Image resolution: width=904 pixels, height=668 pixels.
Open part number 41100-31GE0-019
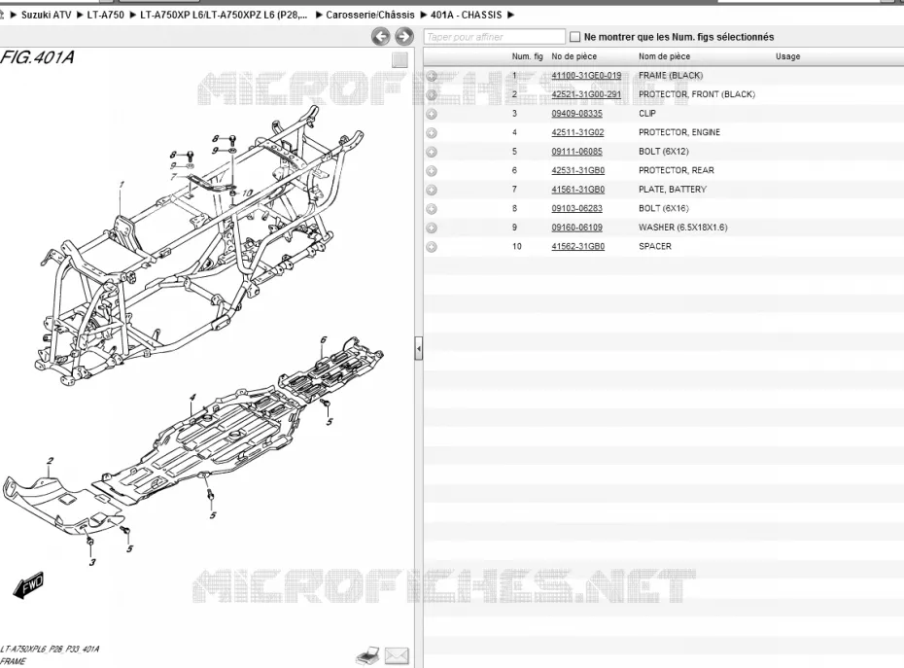586,76
